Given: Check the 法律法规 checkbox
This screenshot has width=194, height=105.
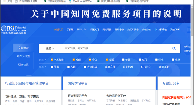Looking at the screenshot, I should pos(85,67).
